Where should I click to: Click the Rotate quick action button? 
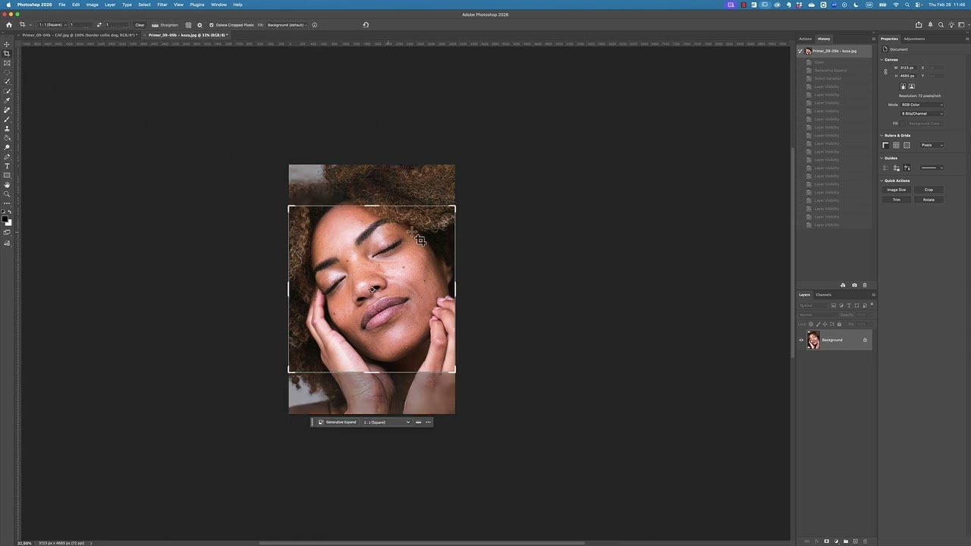[x=929, y=199]
